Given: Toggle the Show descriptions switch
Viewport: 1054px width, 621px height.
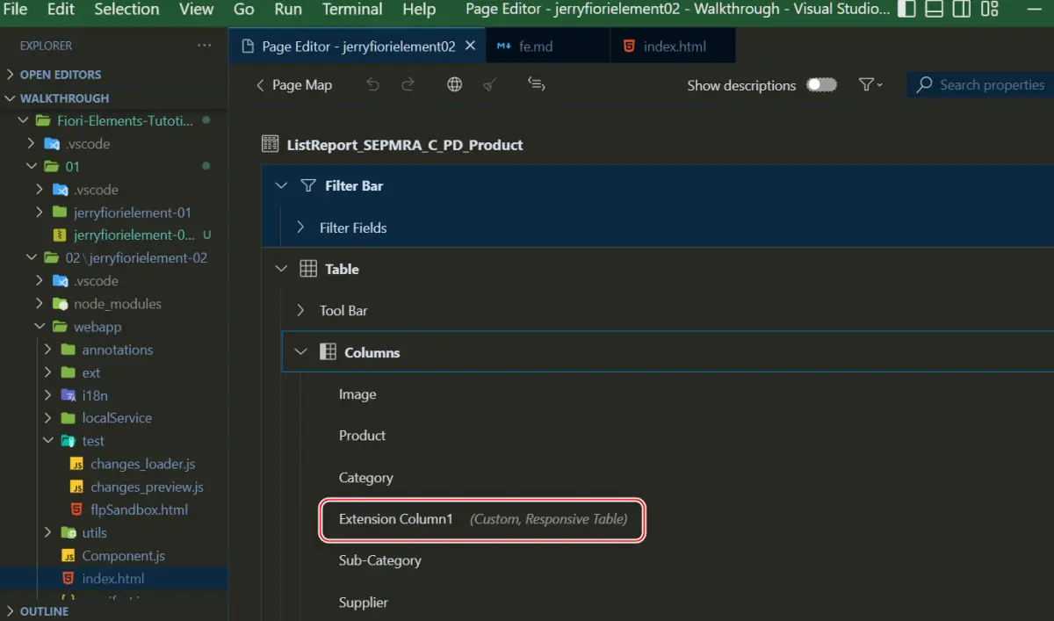Looking at the screenshot, I should pos(822,85).
